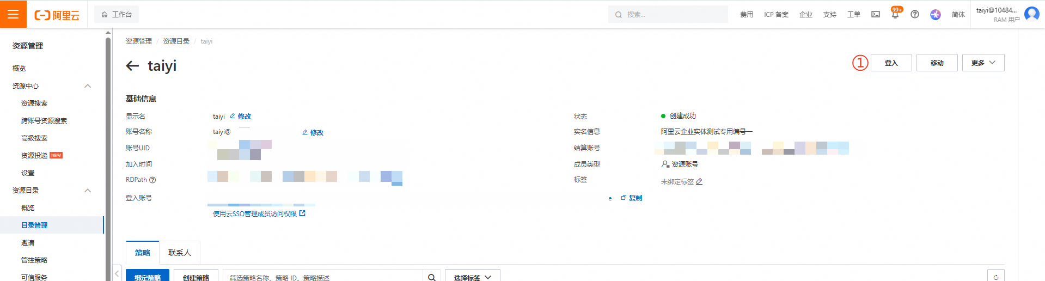
Task: Switch language via 简体
Action: [958, 15]
